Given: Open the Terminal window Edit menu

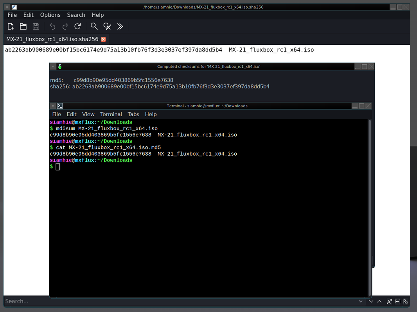Looking at the screenshot, I should (72, 114).
